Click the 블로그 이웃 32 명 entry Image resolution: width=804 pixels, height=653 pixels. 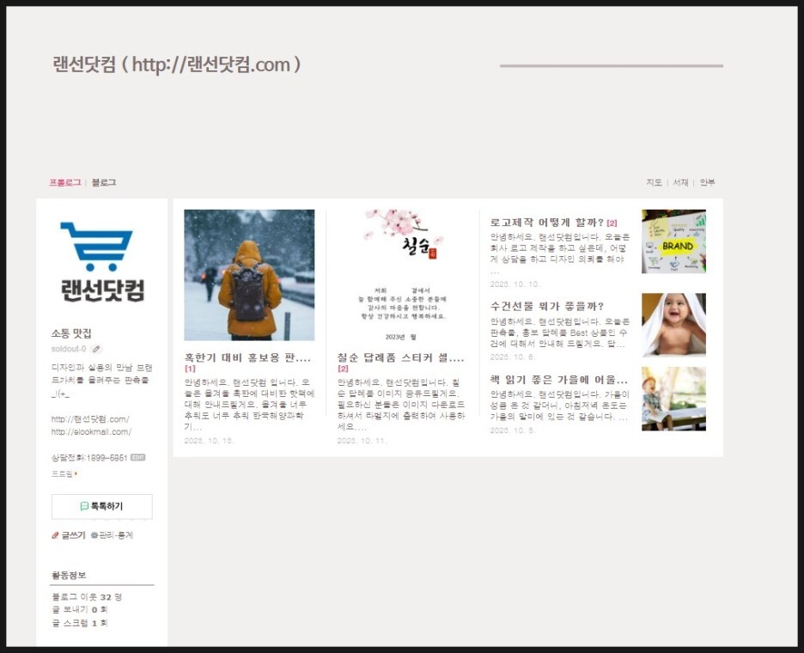[x=87, y=597]
